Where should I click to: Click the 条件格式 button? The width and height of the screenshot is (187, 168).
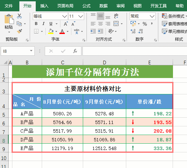pos(174,16)
